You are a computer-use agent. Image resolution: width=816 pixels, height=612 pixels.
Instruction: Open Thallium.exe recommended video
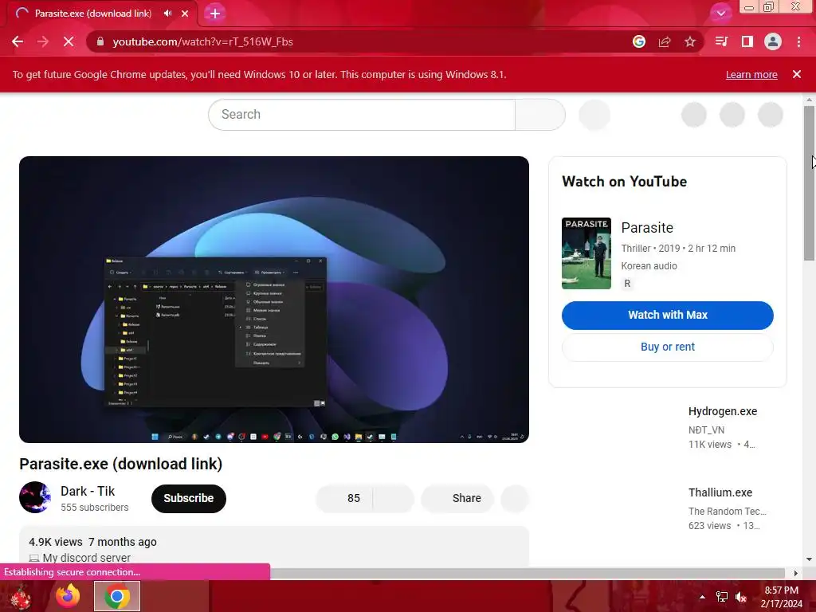(x=720, y=492)
